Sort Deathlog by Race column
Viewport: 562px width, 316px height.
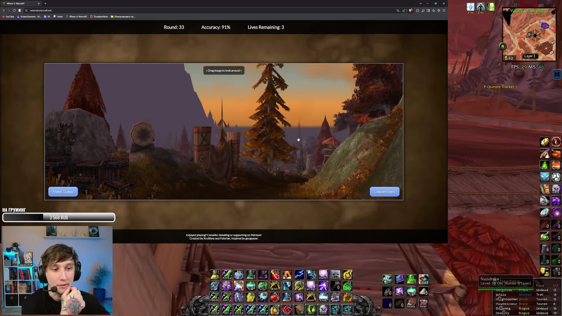(540, 285)
